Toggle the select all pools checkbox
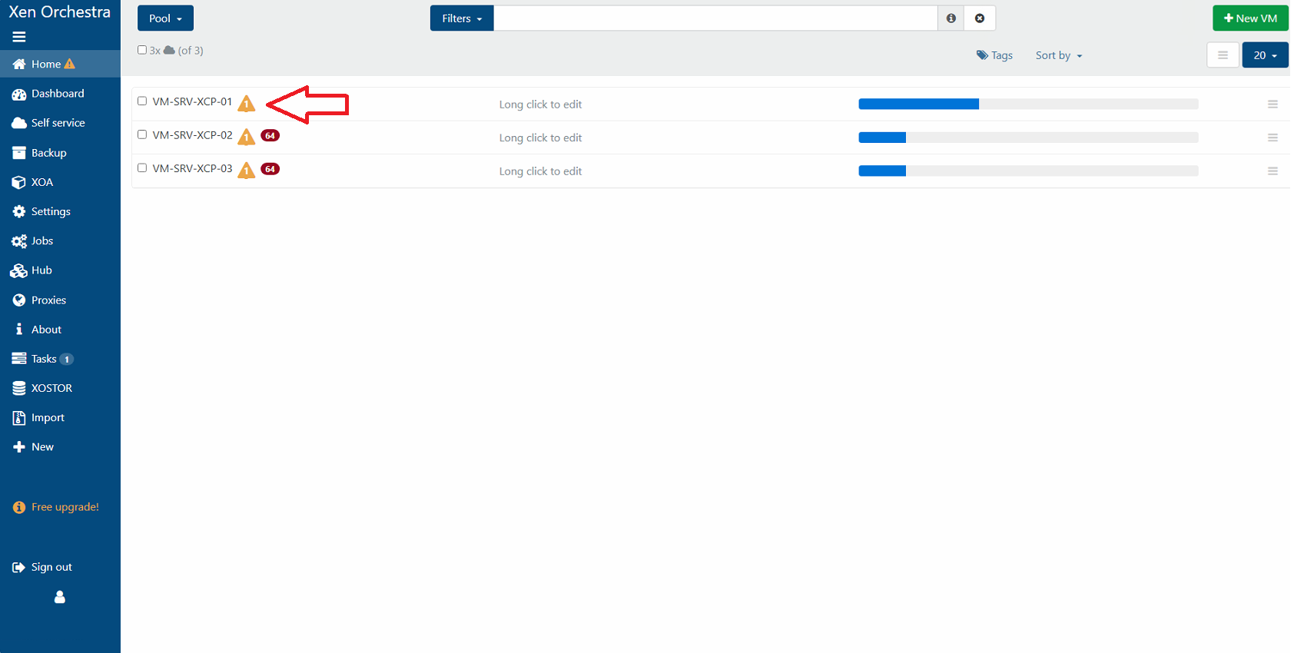This screenshot has height=653, width=1294. 142,50
